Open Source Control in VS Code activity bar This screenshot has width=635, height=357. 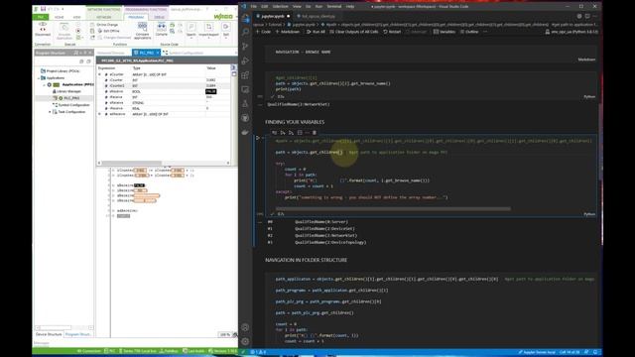[x=245, y=47]
